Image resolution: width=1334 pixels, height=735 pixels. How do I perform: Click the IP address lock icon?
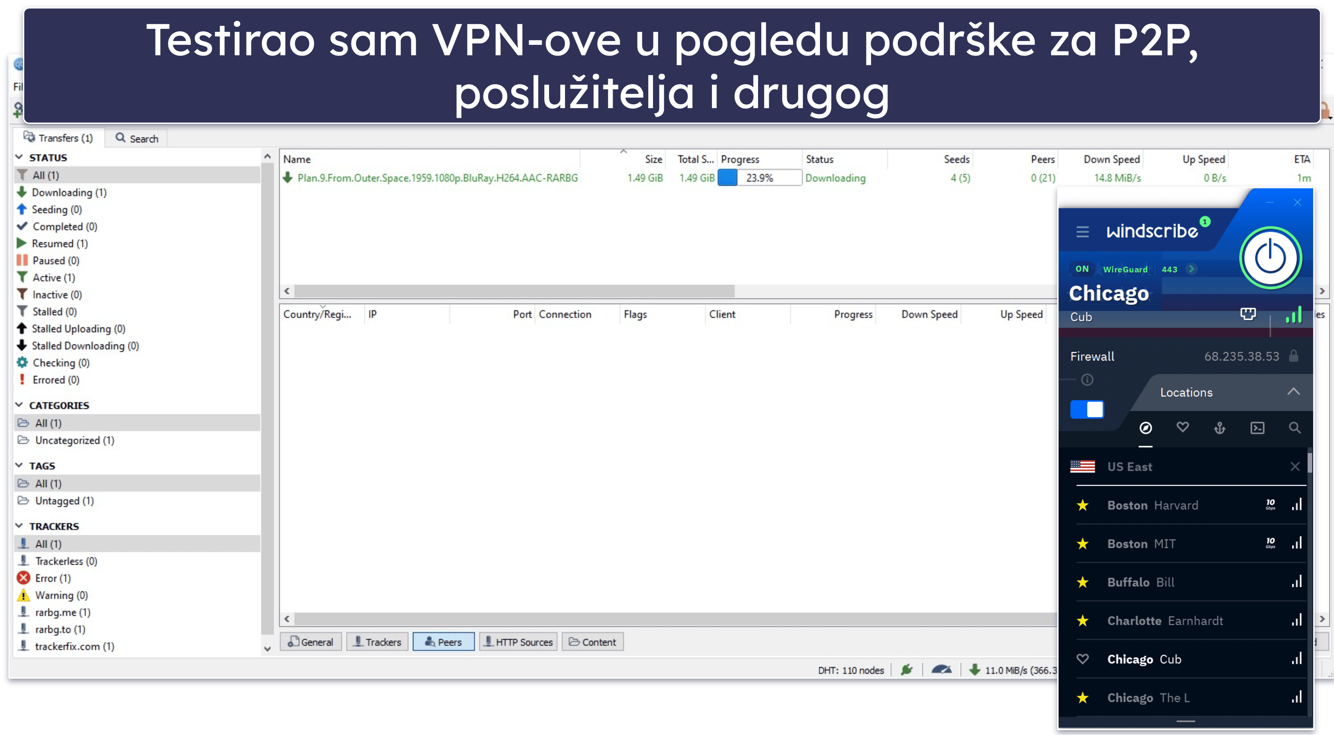click(1293, 356)
